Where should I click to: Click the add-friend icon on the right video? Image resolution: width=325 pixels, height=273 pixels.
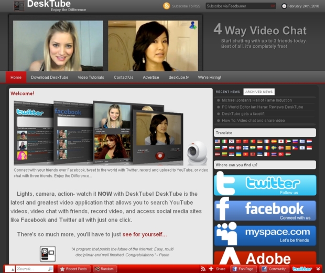[x=193, y=25]
